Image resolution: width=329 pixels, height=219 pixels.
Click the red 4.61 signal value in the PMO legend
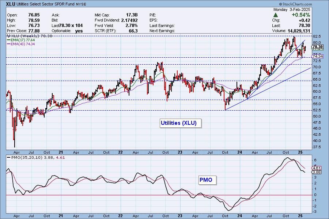[x=60, y=157]
